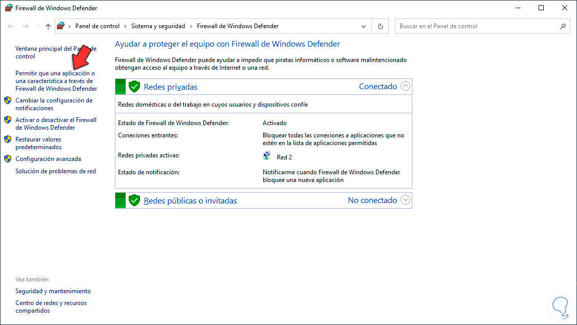Open Ventana principal del Panel de control
Screen dimensions: 577x325
[x=56, y=52]
